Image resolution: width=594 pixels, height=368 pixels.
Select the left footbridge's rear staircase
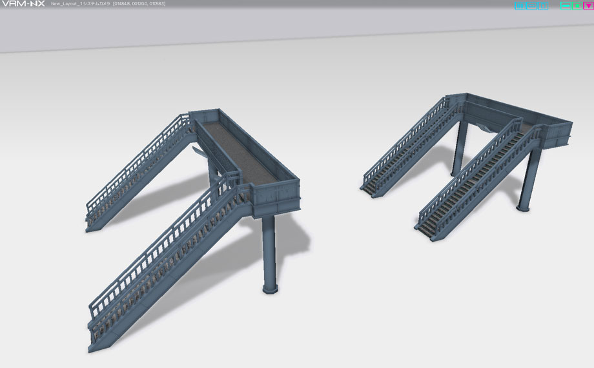pyautogui.click(x=139, y=172)
